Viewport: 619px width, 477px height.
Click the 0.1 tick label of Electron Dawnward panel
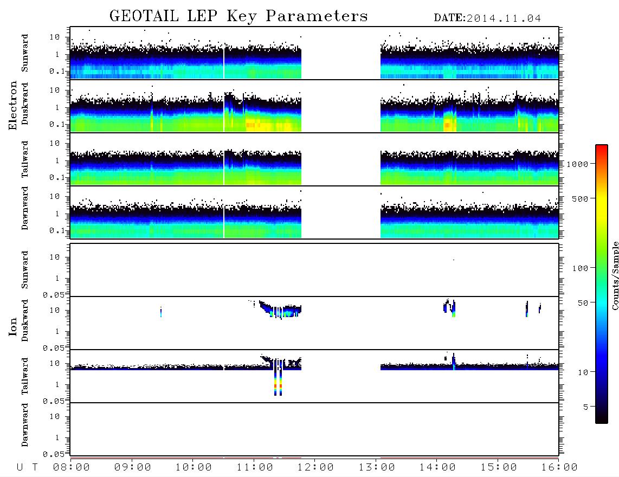(57, 230)
